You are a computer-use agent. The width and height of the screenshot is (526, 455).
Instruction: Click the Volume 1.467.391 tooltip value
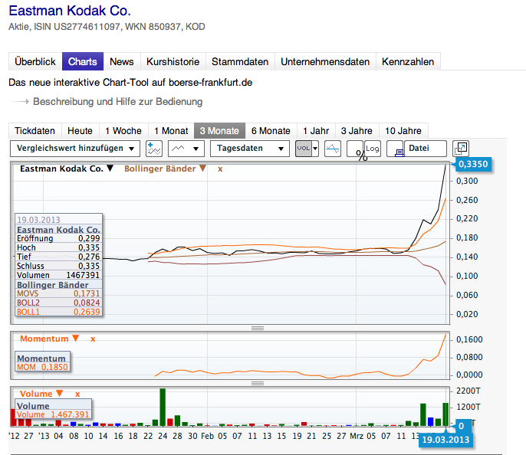click(70, 414)
